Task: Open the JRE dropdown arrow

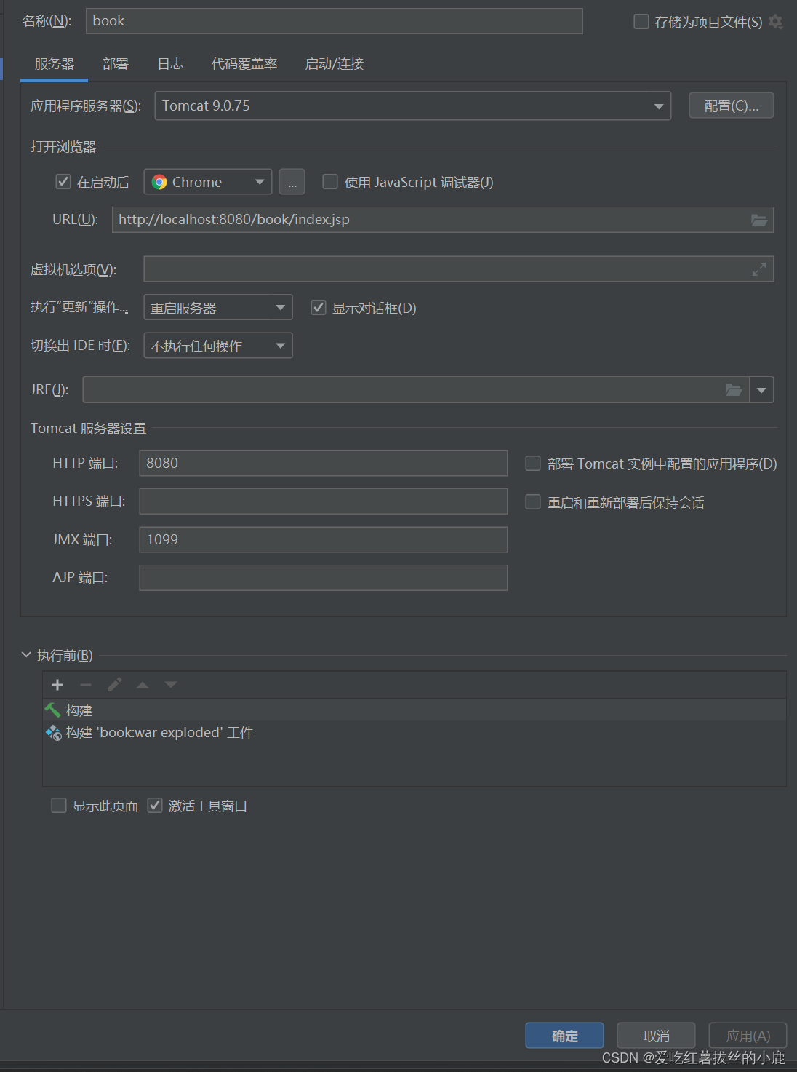Action: point(761,390)
